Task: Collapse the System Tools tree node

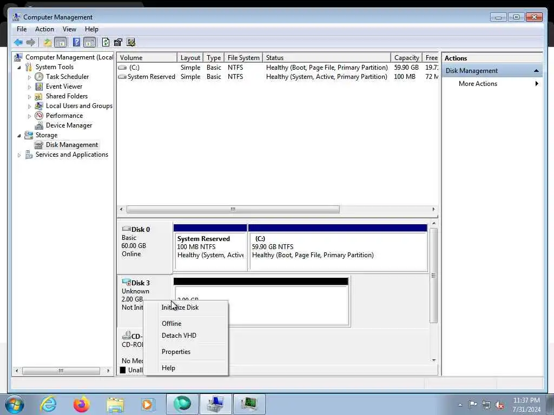Action: tap(19, 68)
